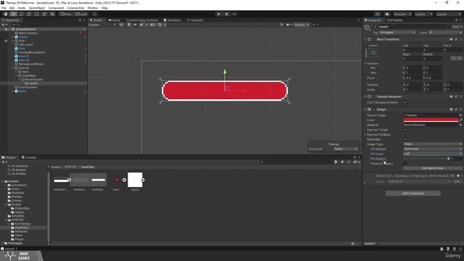The image size is (464, 261).
Task: Click the scene tools wrench icon
Action: pos(281,25)
